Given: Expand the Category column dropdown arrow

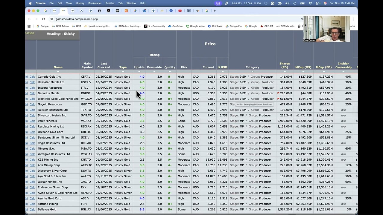Looking at the screenshot, I should [x=252, y=72].
